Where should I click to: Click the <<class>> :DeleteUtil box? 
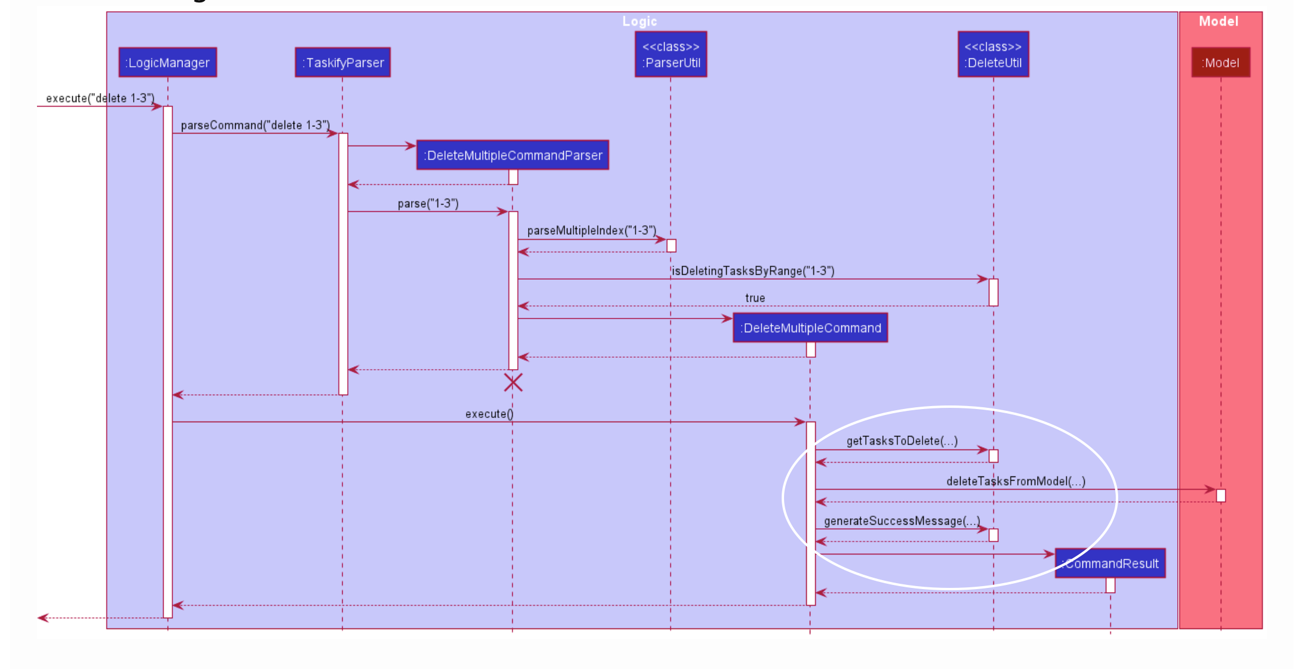pos(993,54)
